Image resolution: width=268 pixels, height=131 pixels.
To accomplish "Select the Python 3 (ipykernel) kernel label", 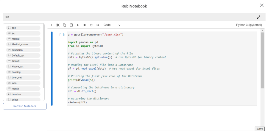I will [x=249, y=25].
